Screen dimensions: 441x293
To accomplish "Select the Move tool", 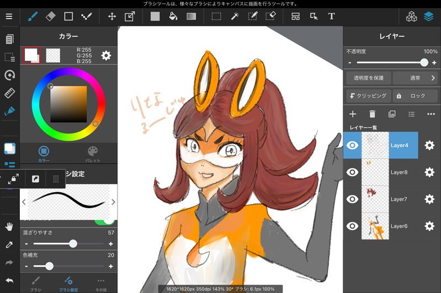I will point(112,17).
